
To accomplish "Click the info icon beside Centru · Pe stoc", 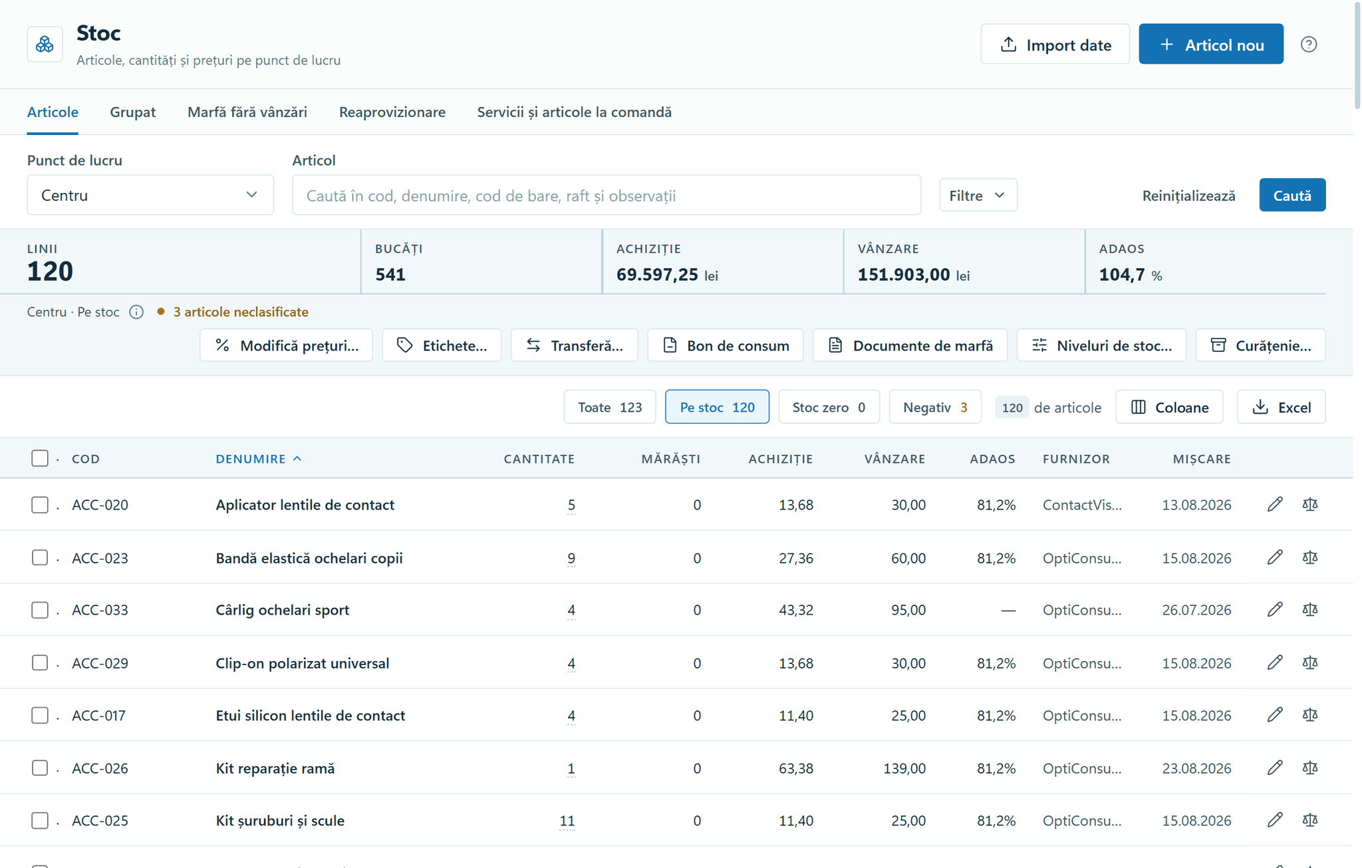I will tap(136, 312).
